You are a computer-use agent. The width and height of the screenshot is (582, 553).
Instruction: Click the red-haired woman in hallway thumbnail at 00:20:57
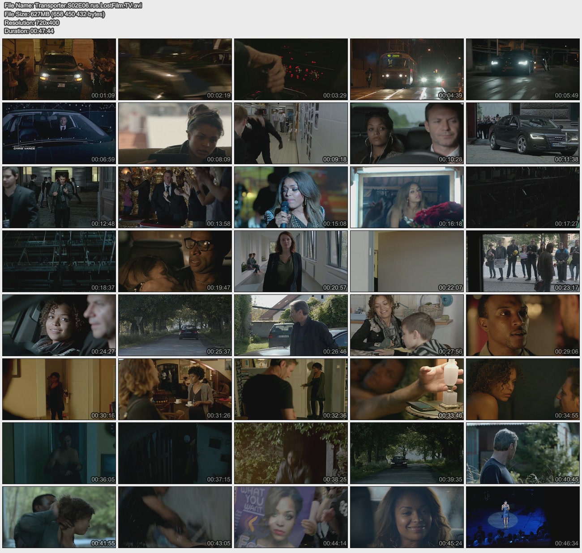tap(291, 261)
